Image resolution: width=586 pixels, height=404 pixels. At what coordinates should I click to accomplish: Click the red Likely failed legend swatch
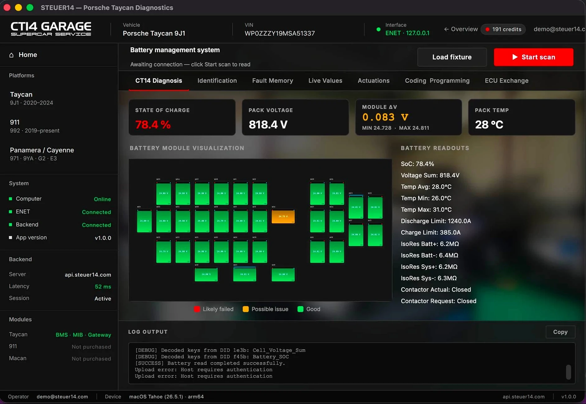(197, 309)
